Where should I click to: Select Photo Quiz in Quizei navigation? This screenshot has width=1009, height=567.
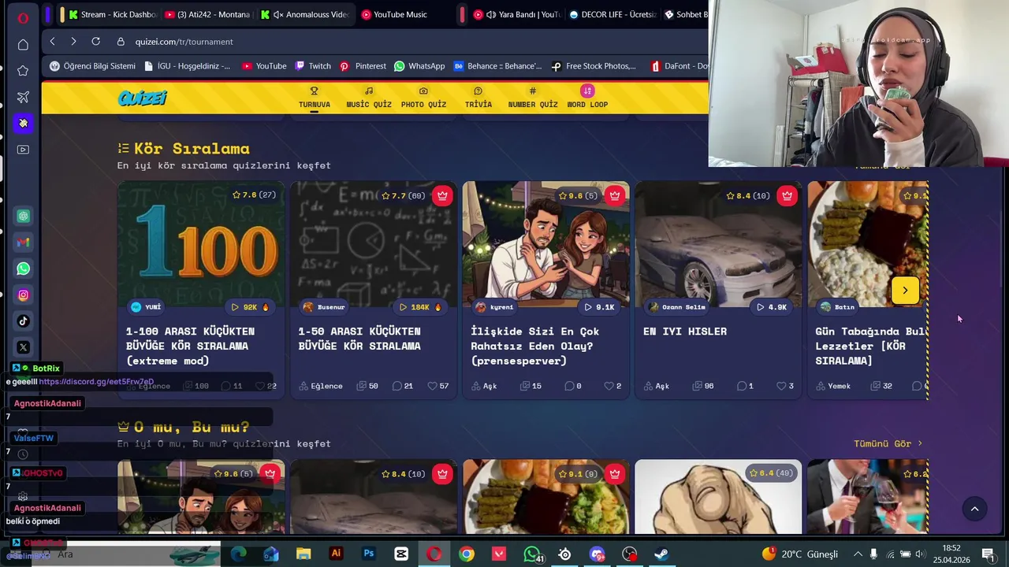click(x=423, y=98)
